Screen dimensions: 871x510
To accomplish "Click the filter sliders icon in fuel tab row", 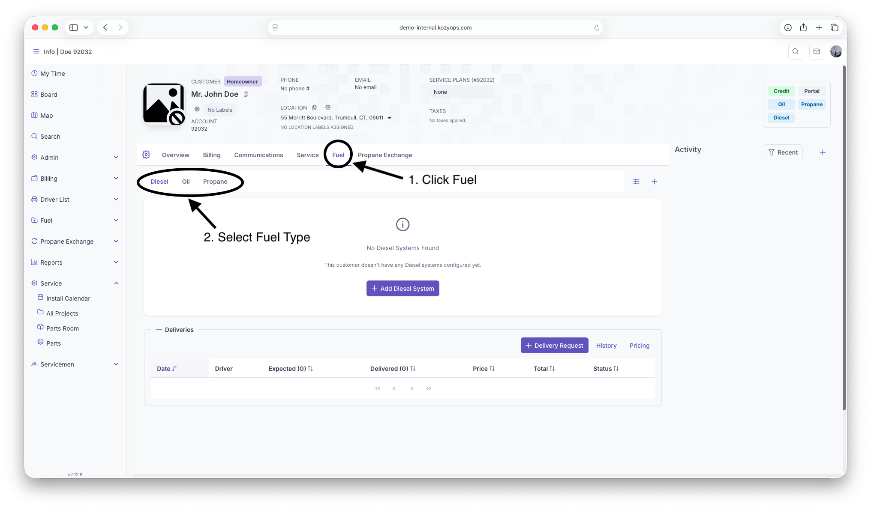I will [x=637, y=182].
